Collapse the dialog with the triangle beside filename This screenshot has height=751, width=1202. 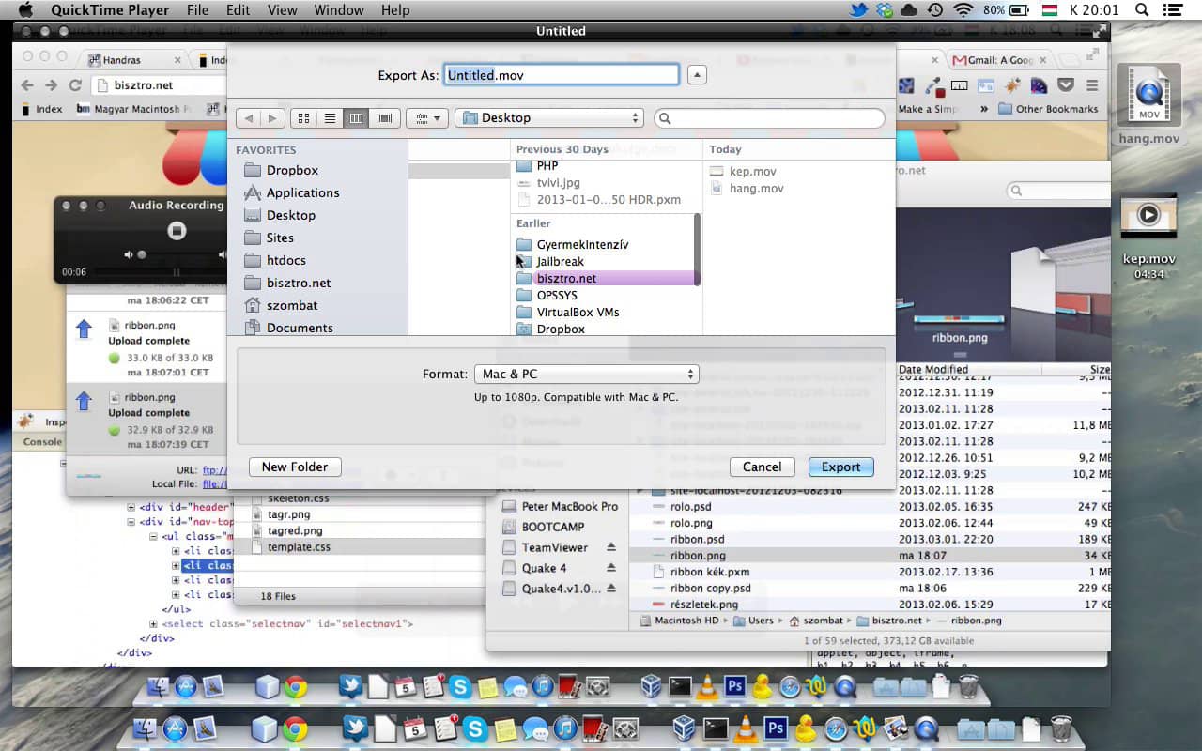pyautogui.click(x=697, y=75)
